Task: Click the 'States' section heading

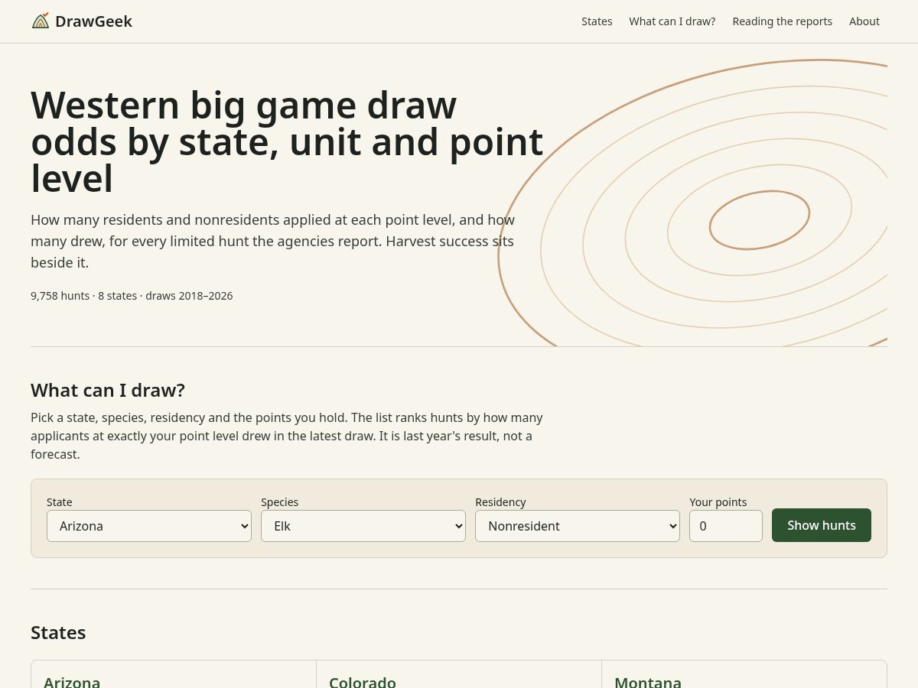Action: coord(58,632)
